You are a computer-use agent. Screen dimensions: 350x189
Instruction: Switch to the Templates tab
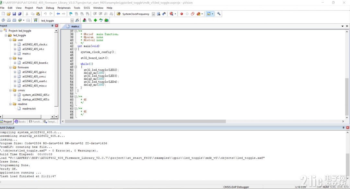click(x=50, y=122)
